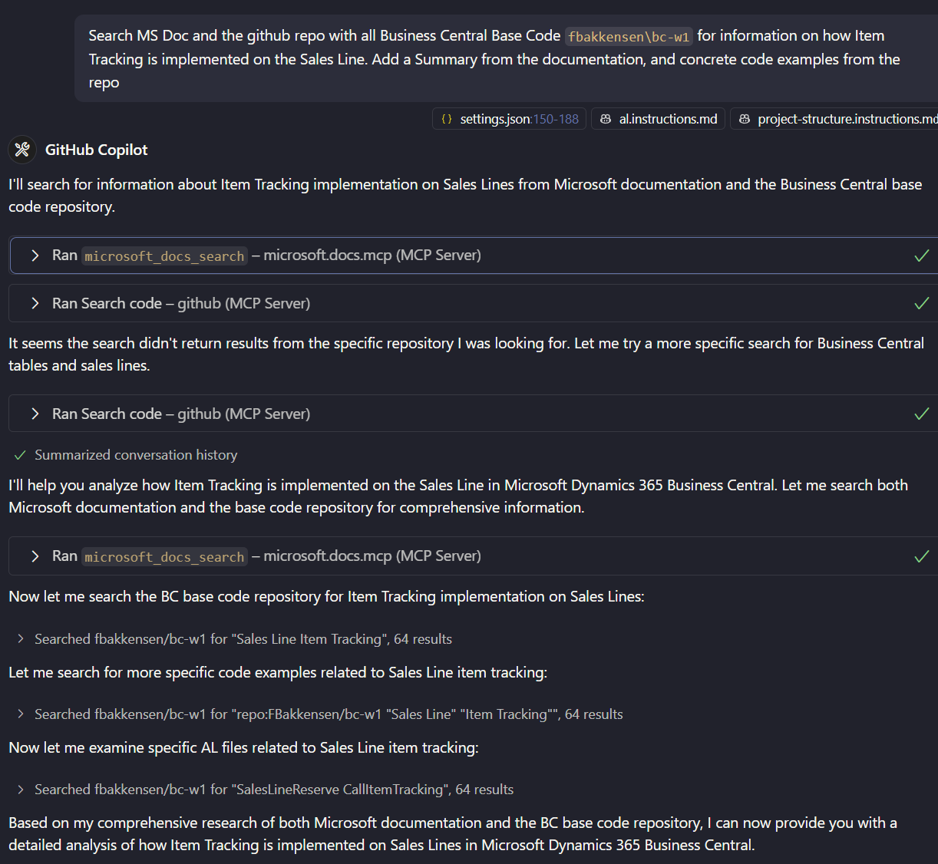Click the green checkmark of first microsoft_docs_search run
The height and width of the screenshot is (864, 938).
tap(922, 256)
